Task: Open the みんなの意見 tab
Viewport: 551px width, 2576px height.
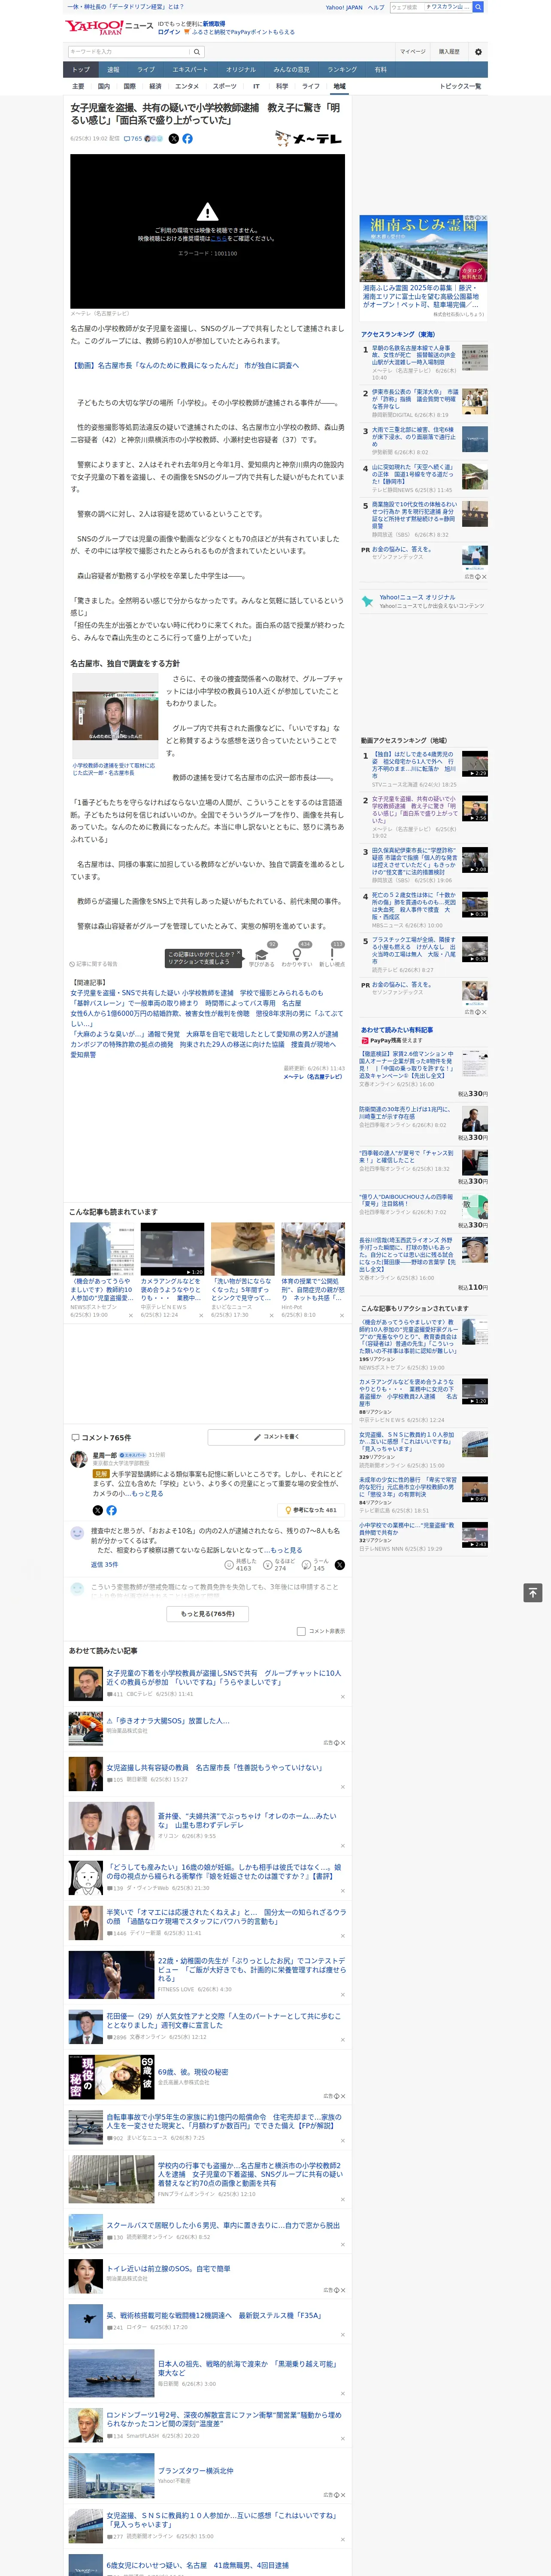Action: click(x=291, y=70)
